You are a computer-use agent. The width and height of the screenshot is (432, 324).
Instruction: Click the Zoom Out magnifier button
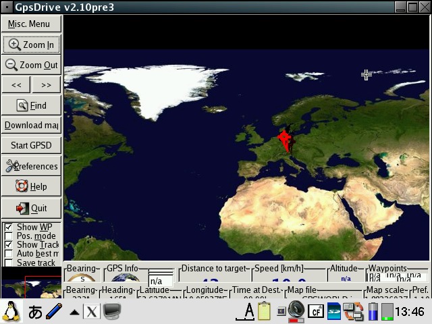[31, 65]
